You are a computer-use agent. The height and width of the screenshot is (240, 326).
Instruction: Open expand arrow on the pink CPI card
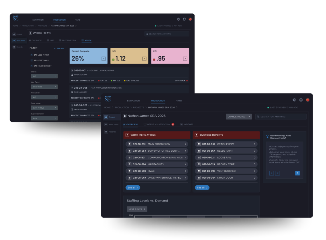pyautogui.click(x=185, y=58)
